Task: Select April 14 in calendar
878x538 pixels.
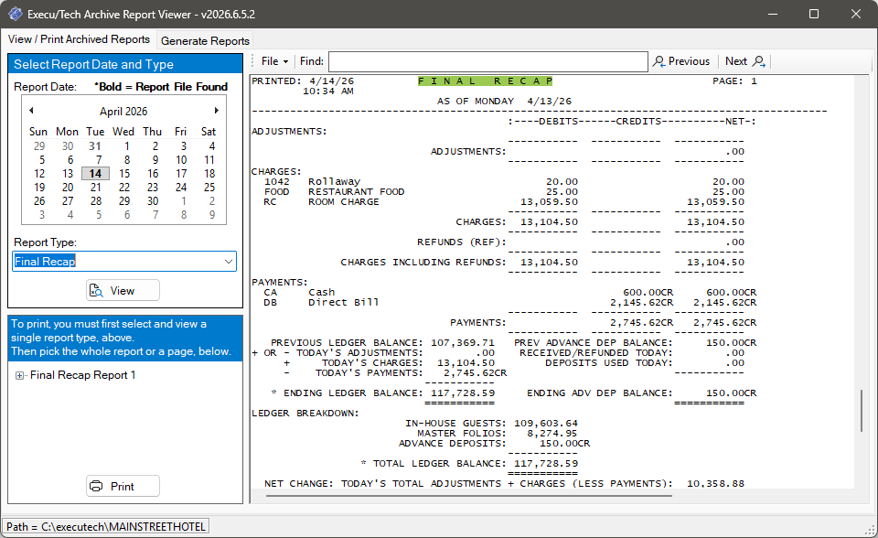Action: click(95, 174)
